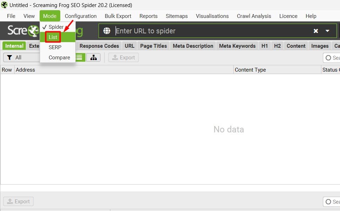Image resolution: width=340 pixels, height=211 pixels.
Task: Open the Bulk Export menu
Action: click(x=118, y=16)
